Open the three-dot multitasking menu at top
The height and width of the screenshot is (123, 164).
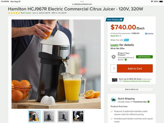coord(82,1)
